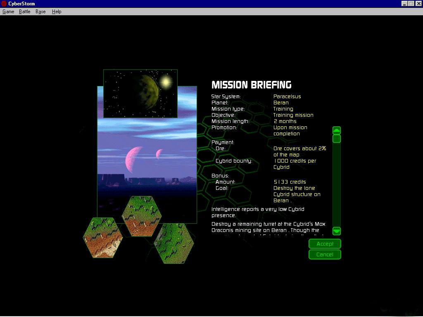Click the CyberStorm title bar icon
423x317 pixels.
[x=4, y=4]
